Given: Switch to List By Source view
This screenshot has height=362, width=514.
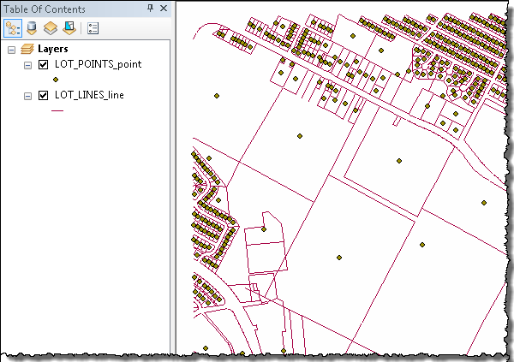Looking at the screenshot, I should (x=32, y=27).
